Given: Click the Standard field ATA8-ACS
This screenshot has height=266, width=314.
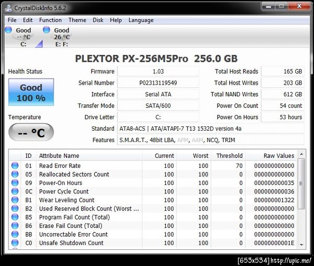Looking at the screenshot, I should [211, 129].
